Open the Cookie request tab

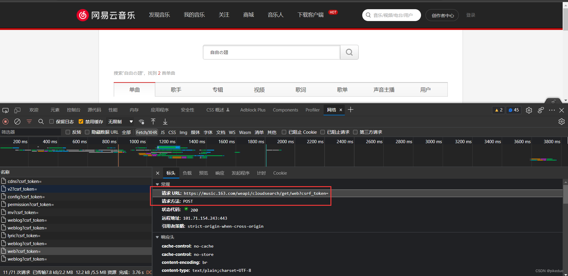point(280,173)
